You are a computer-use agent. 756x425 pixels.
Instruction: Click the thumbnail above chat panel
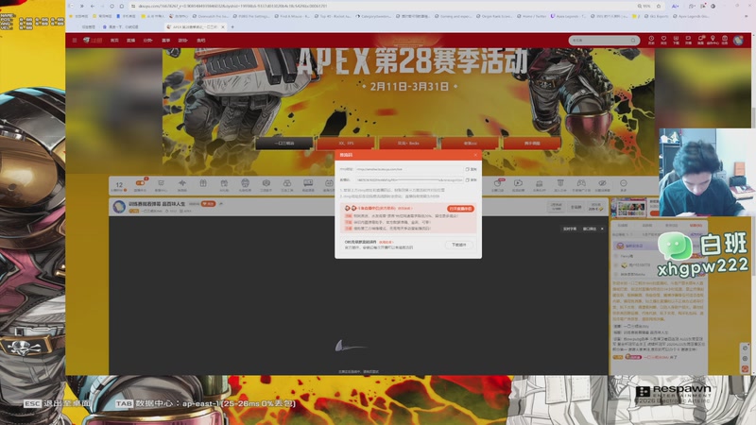(629, 208)
